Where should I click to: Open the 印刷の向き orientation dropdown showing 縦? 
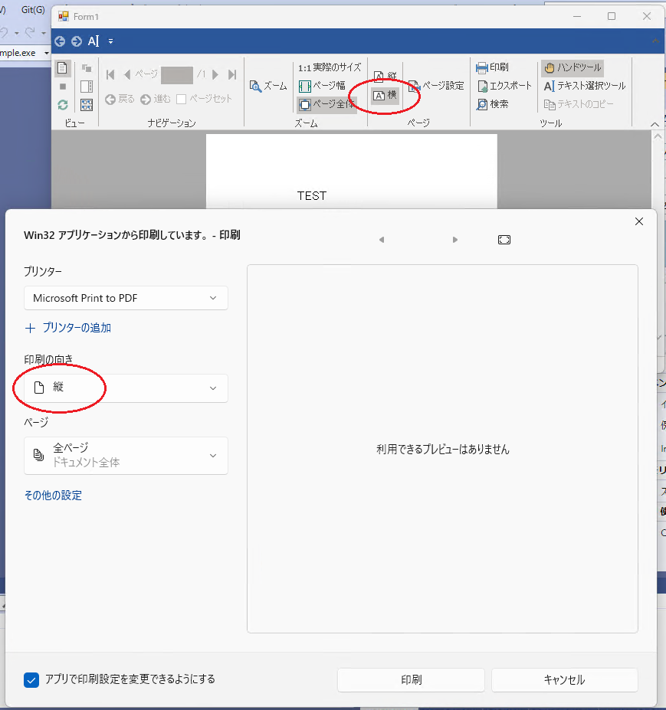pos(126,388)
